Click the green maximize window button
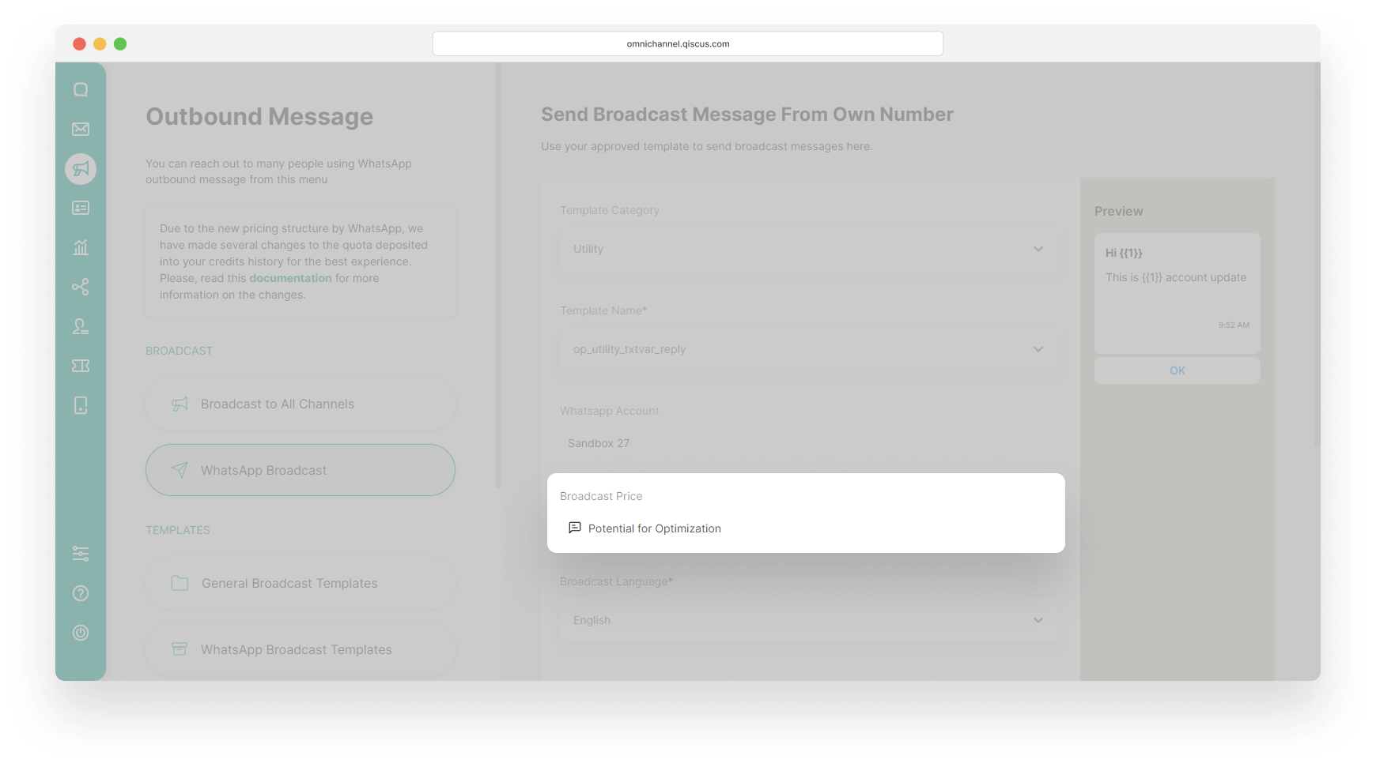1376x767 pixels. (120, 43)
